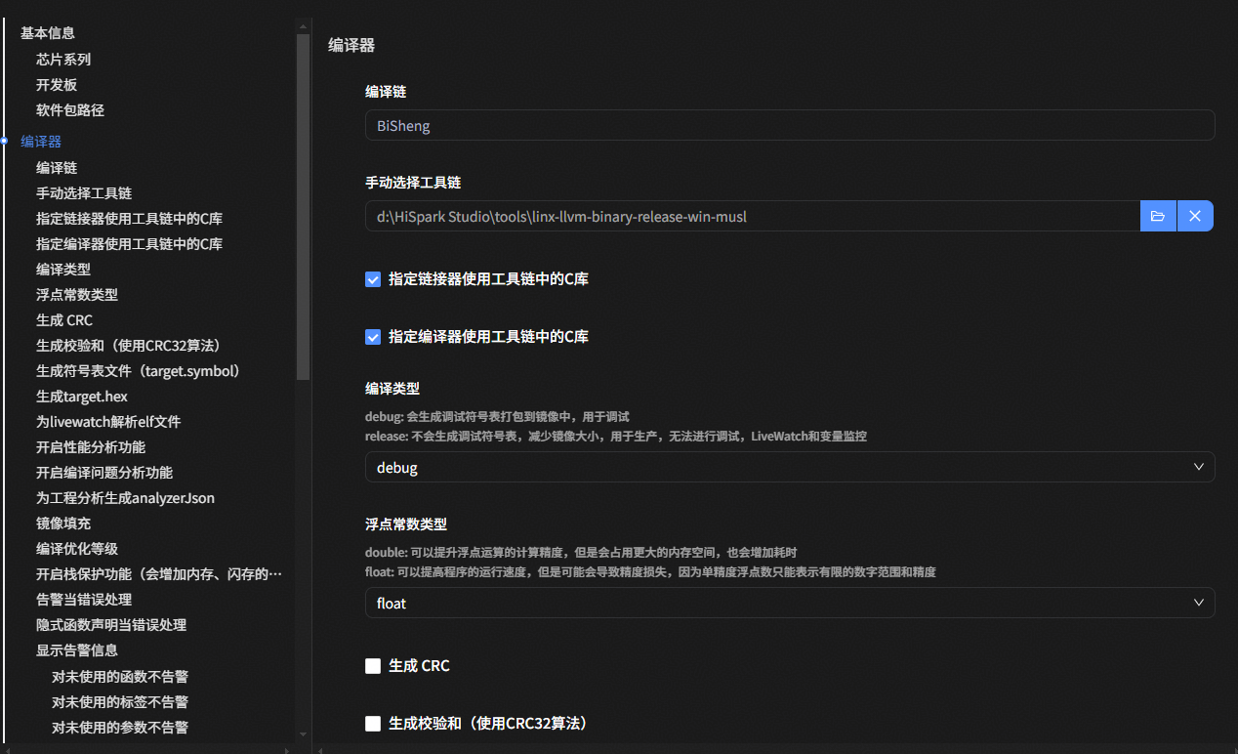The height and width of the screenshot is (754, 1238).
Task: Click the 浮点常数类型 field label
Action: tap(406, 524)
